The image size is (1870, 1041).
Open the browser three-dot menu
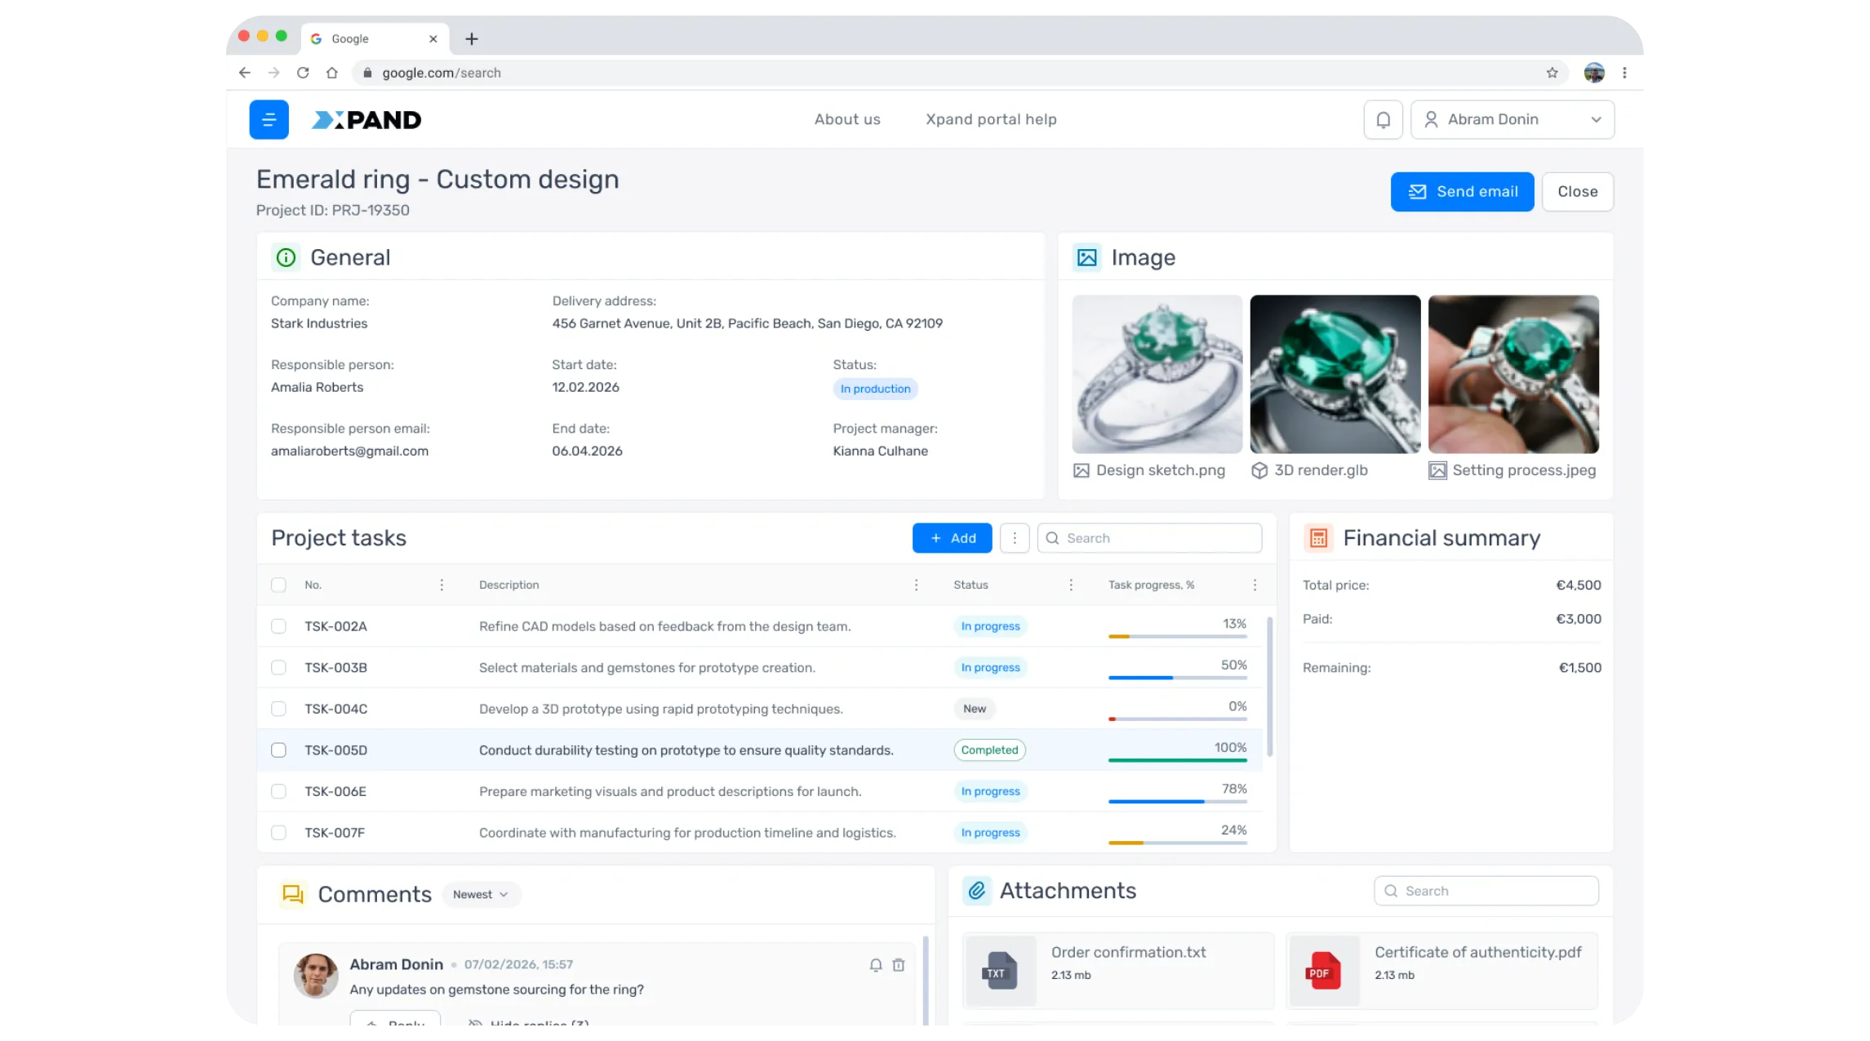click(1624, 73)
